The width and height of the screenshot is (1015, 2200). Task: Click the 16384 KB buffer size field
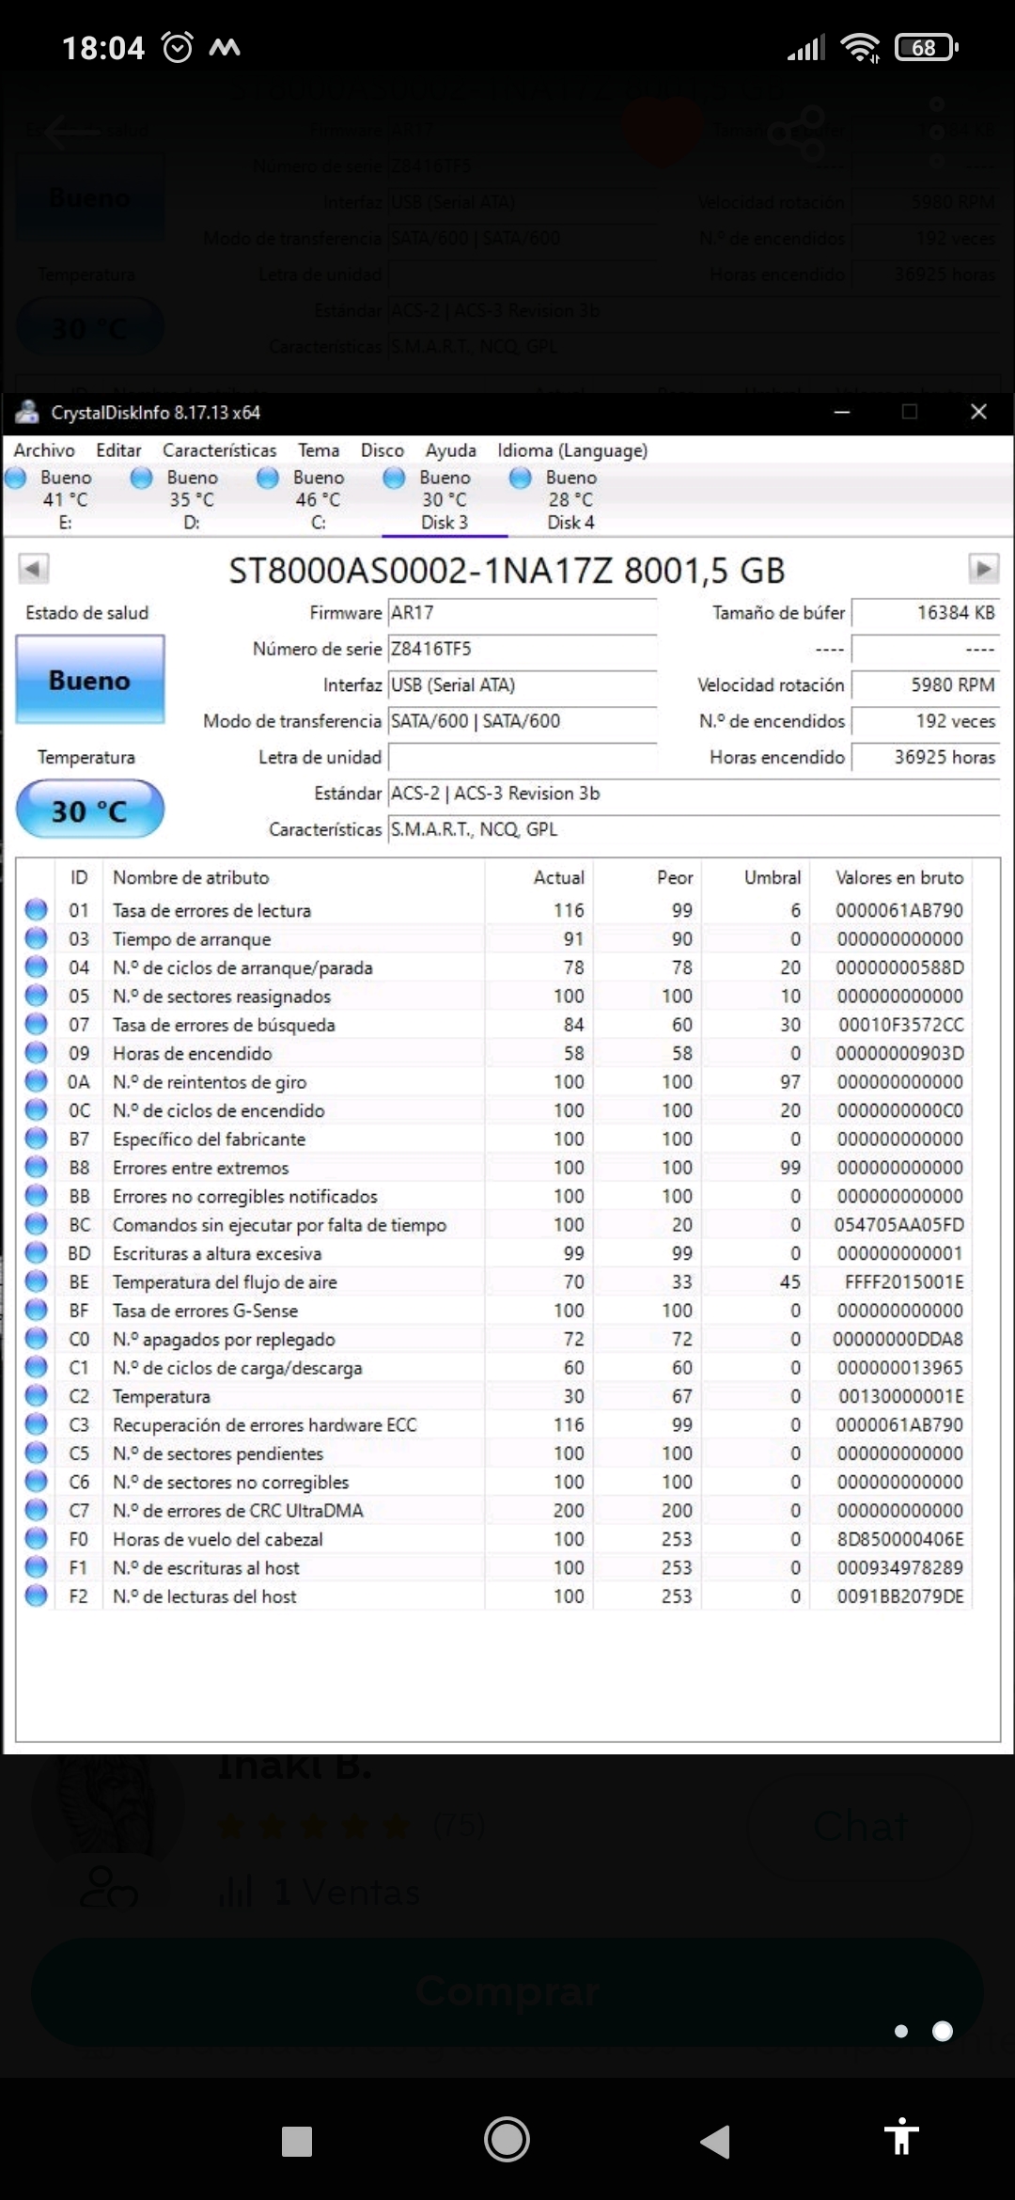(x=925, y=613)
